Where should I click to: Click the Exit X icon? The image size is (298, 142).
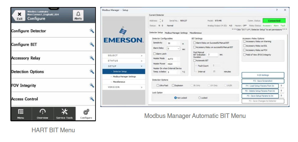point(19,14)
